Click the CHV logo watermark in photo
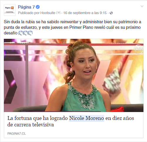Screen dimensions: 147x142 (138, 49)
